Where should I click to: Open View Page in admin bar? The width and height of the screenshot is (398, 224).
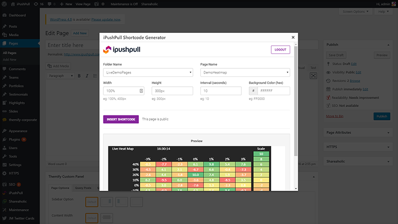83,4
